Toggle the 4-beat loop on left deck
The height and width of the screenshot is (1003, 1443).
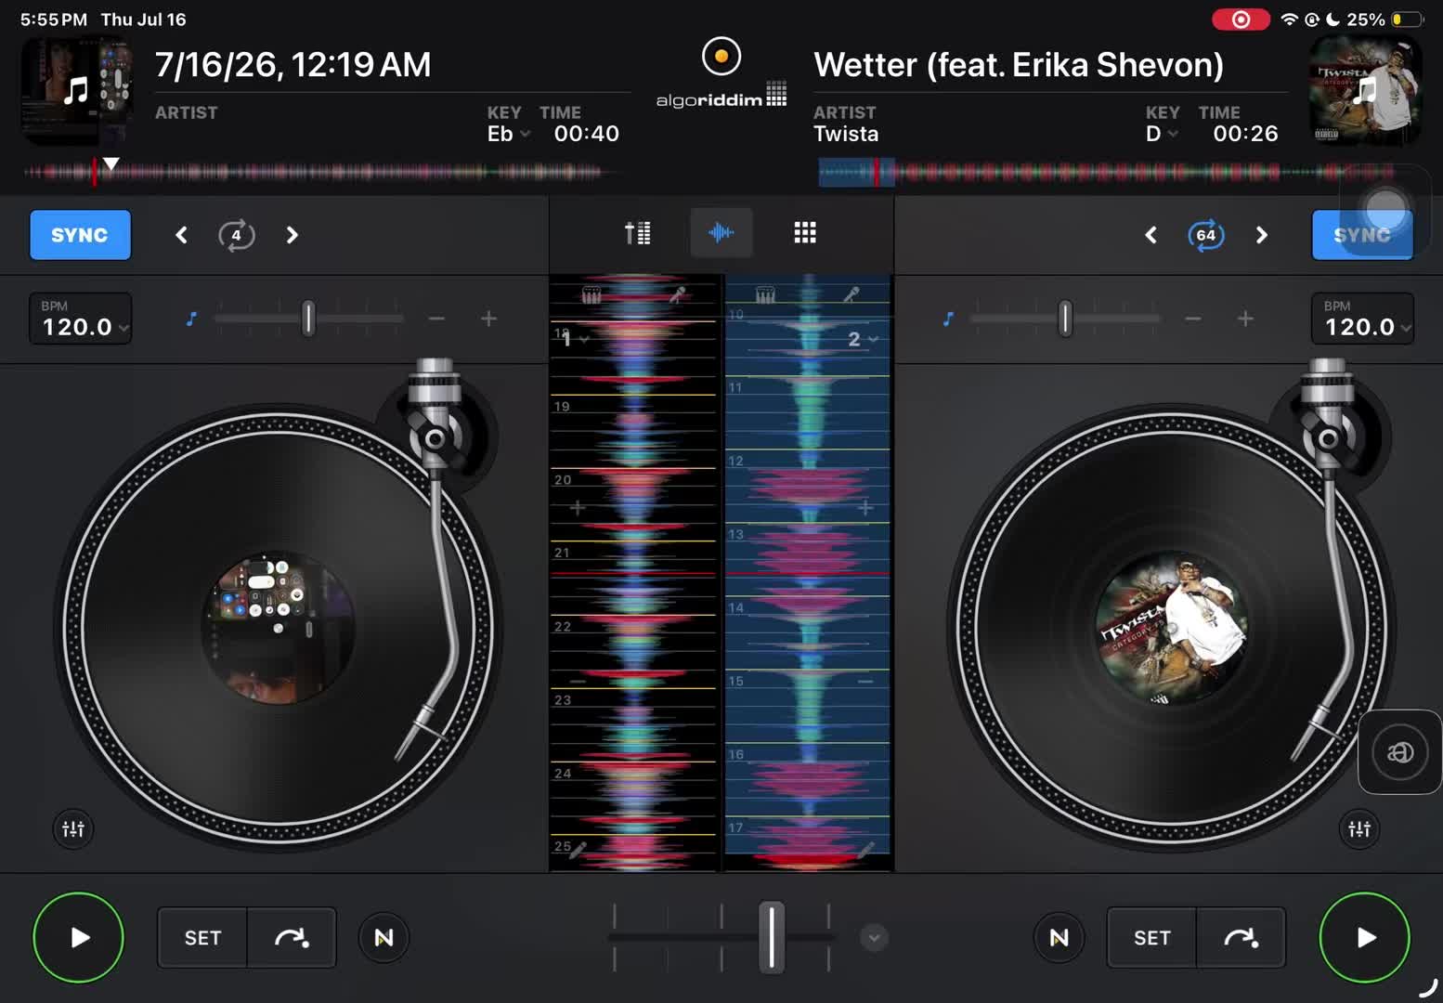(236, 235)
